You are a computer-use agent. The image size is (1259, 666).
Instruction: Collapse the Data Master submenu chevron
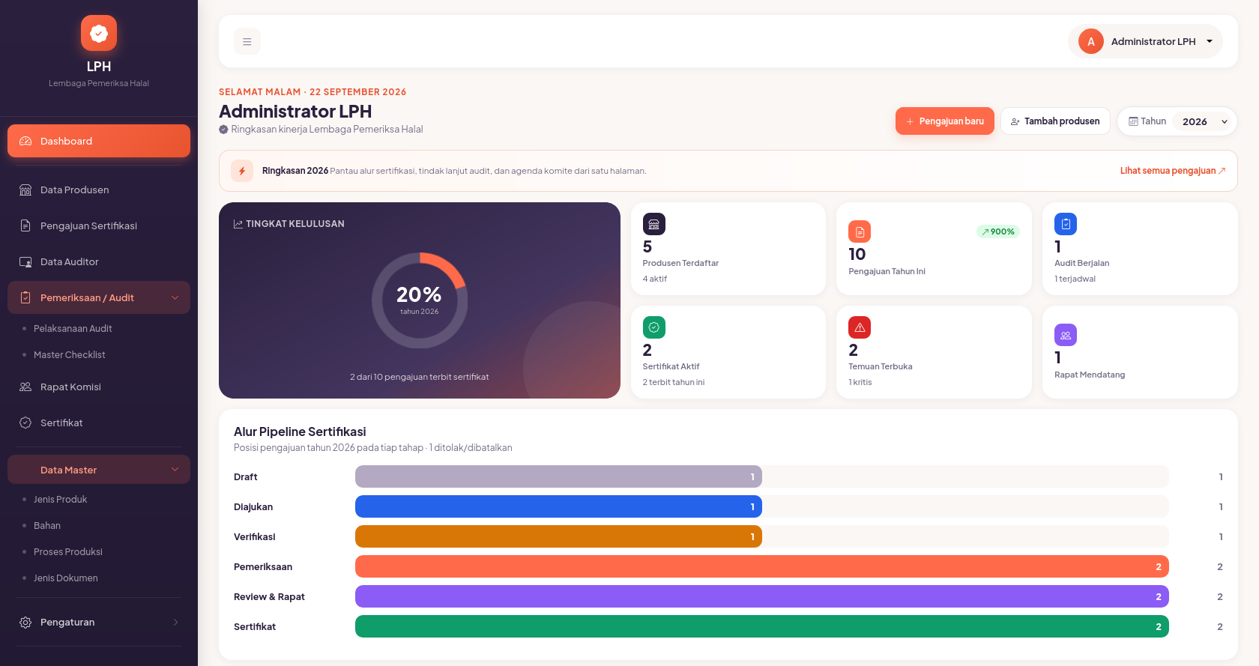click(x=175, y=470)
